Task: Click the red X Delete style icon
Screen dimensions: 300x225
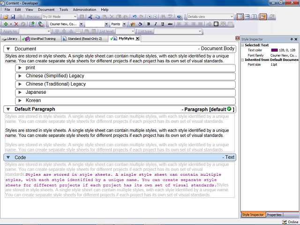Action: click(16, 24)
